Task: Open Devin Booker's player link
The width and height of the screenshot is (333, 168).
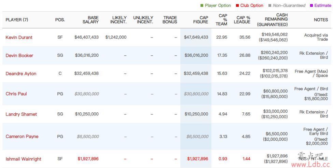Action: [x=19, y=55]
